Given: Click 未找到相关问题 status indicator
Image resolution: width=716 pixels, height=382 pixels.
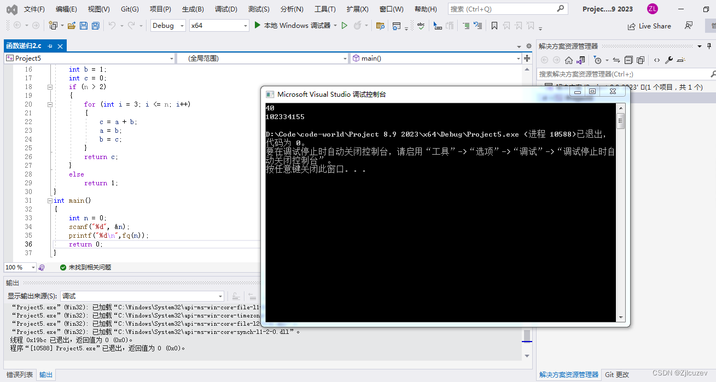Looking at the screenshot, I should (x=86, y=267).
